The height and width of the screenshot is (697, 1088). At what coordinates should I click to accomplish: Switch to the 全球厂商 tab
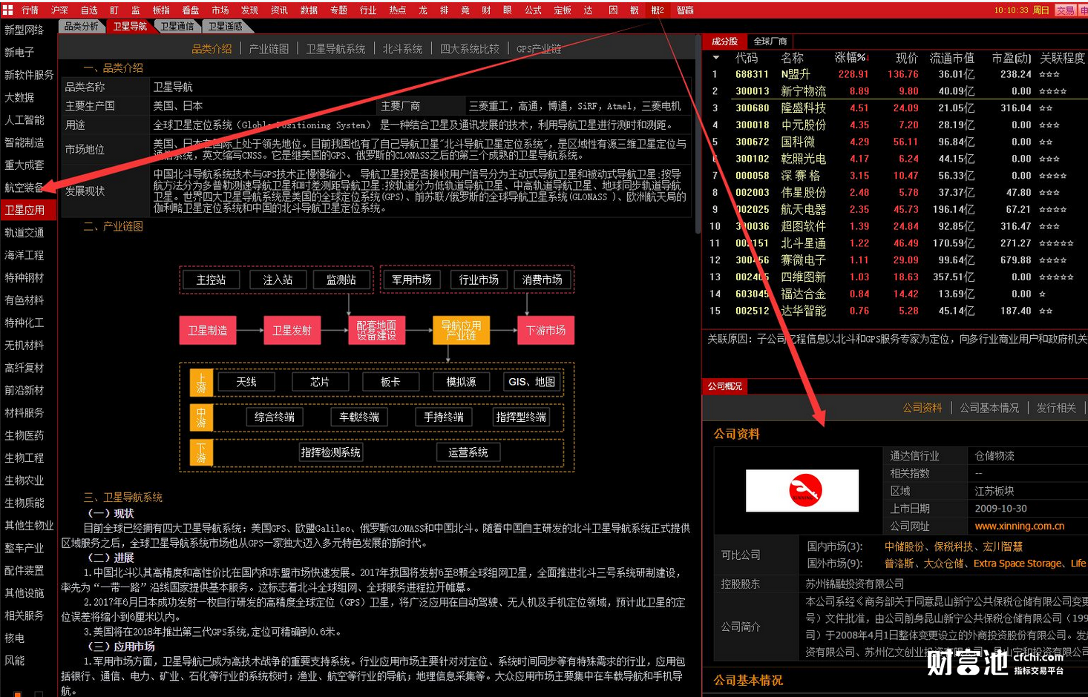pos(770,42)
